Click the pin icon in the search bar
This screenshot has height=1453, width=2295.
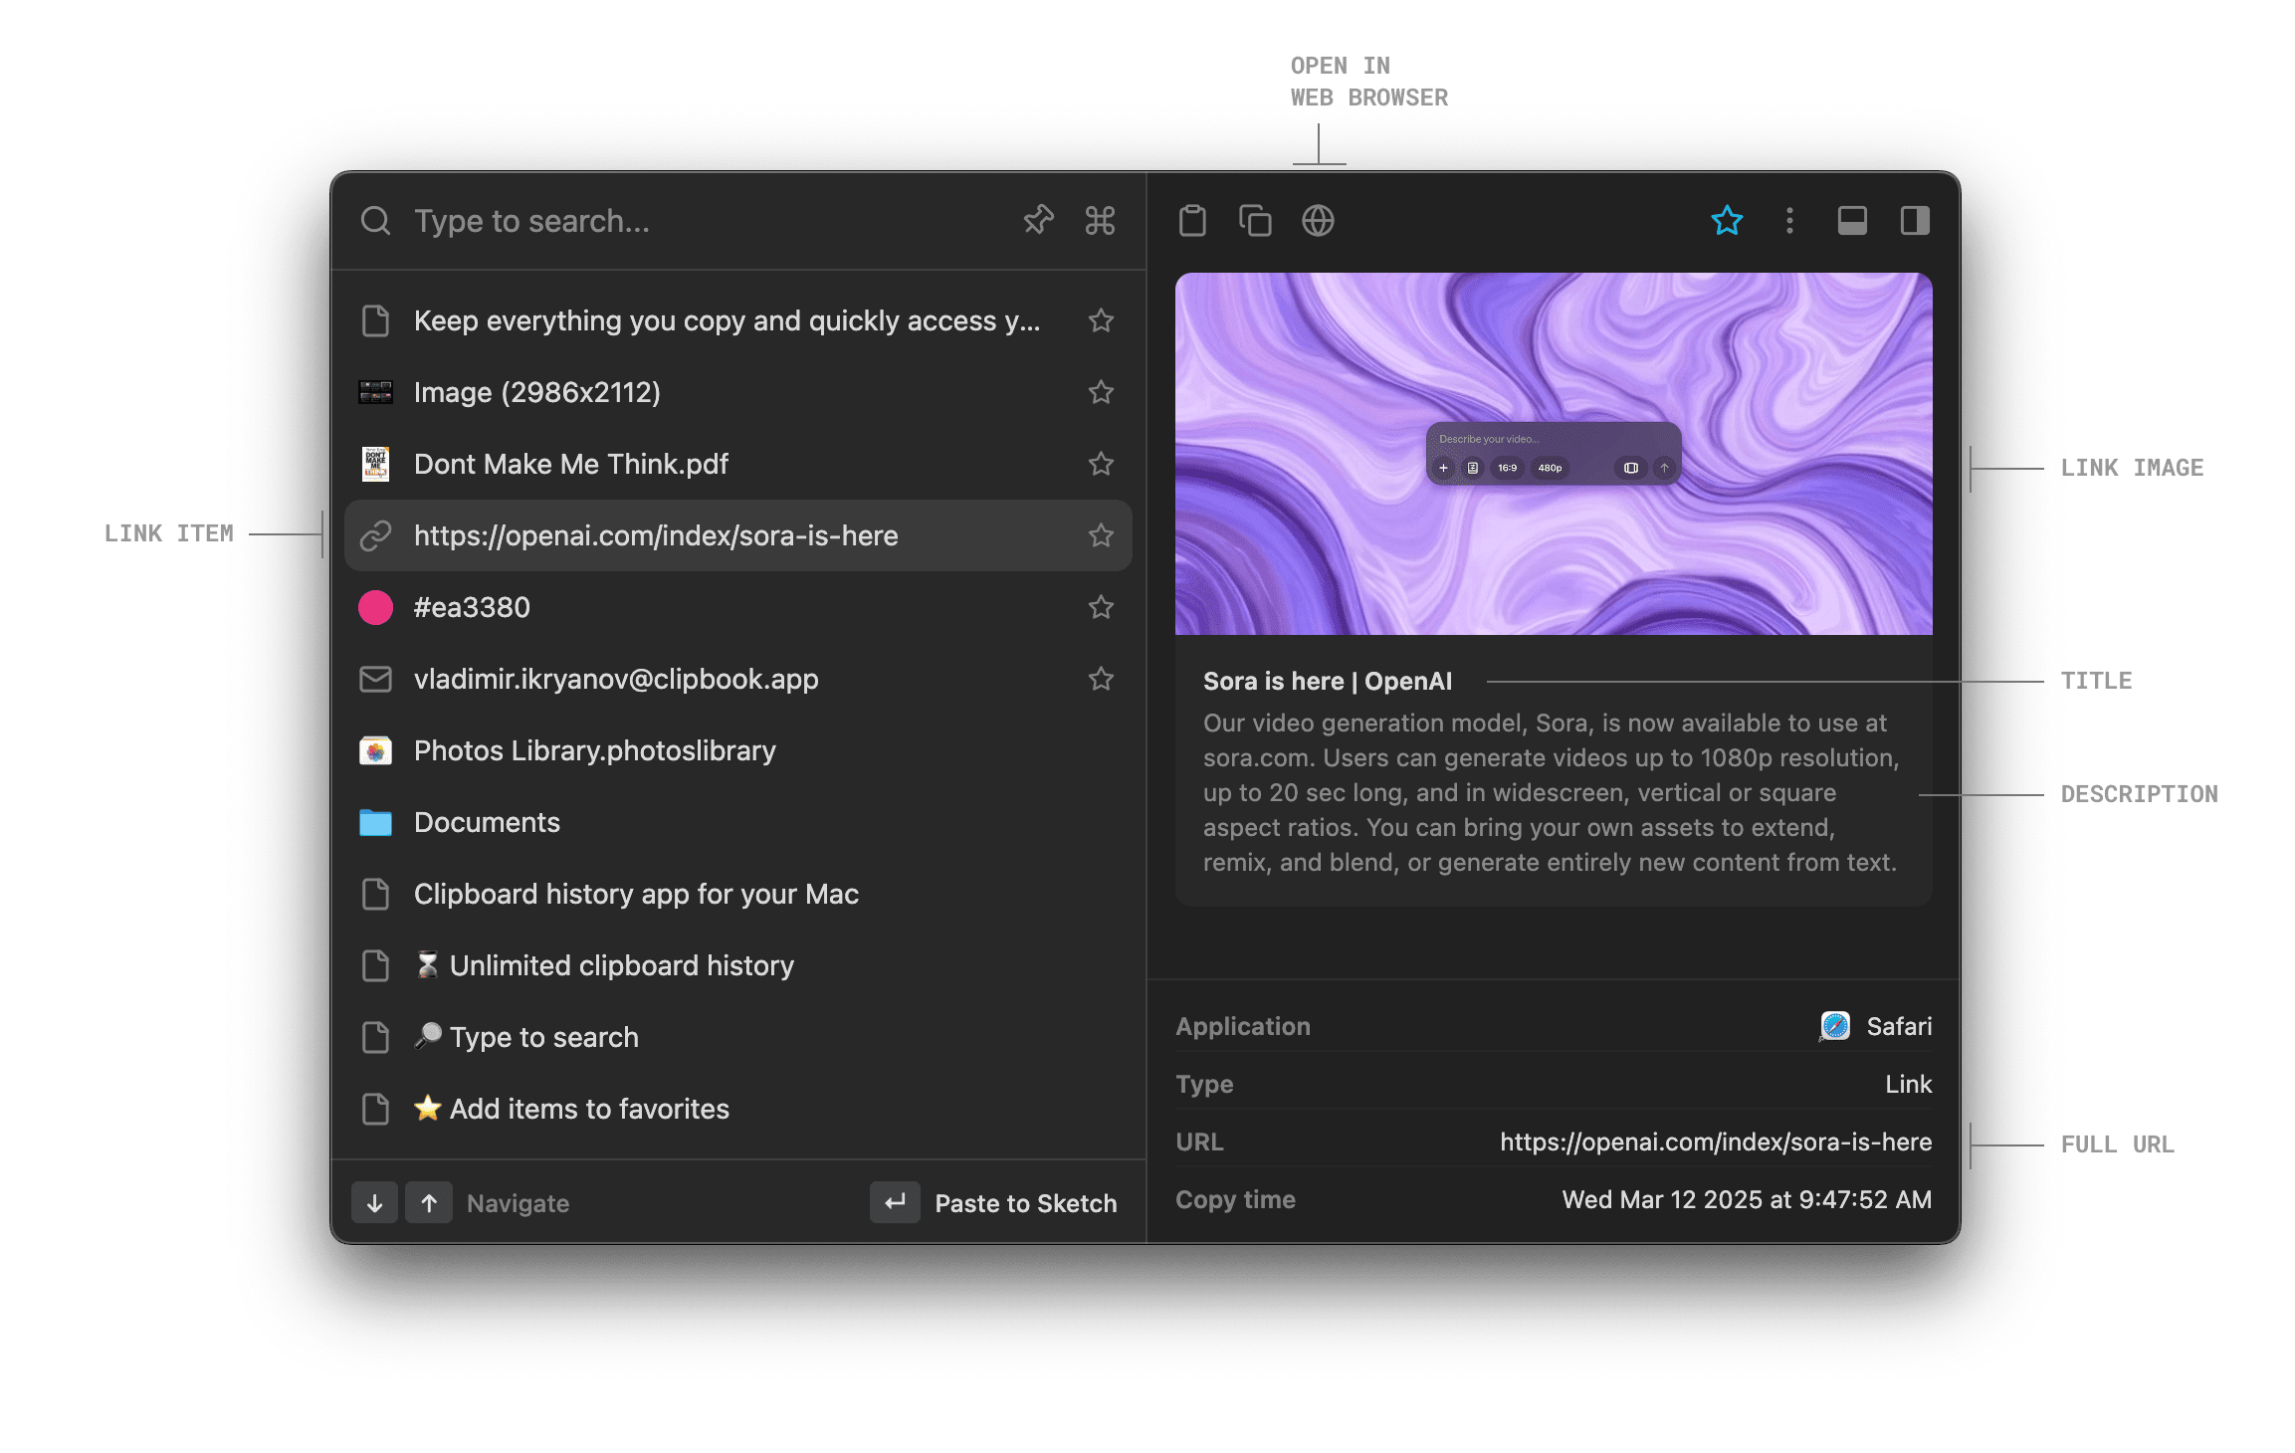point(1037,220)
